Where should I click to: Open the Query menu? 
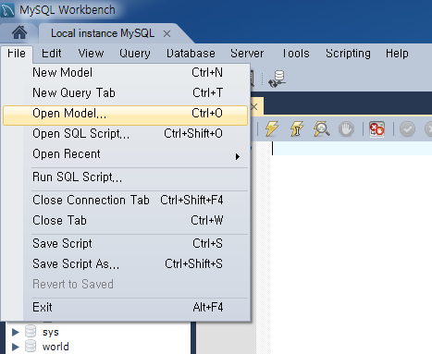[x=135, y=54]
